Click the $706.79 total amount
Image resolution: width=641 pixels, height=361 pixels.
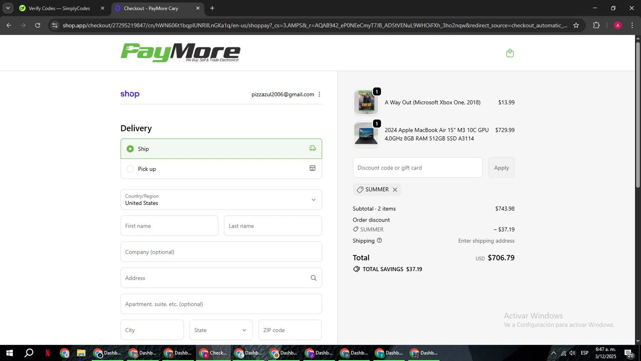pos(501,258)
